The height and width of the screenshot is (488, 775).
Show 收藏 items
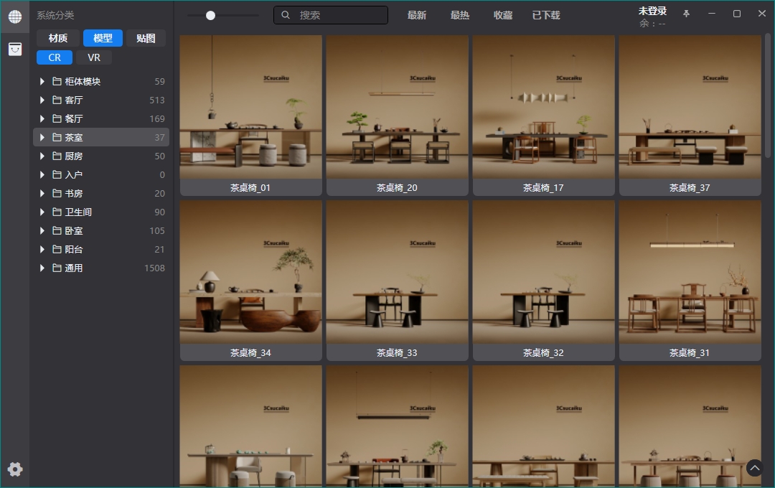(x=502, y=15)
